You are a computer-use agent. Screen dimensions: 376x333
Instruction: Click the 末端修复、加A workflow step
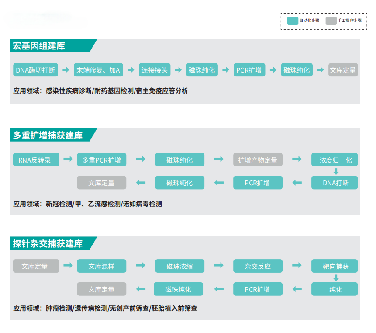pos(99,70)
